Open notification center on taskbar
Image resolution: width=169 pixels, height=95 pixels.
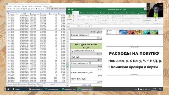tap(160, 89)
